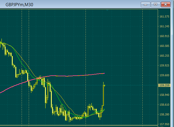Click the 159.925 price scale label
The width and height of the screenshot is (174, 127).
pos(164,66)
